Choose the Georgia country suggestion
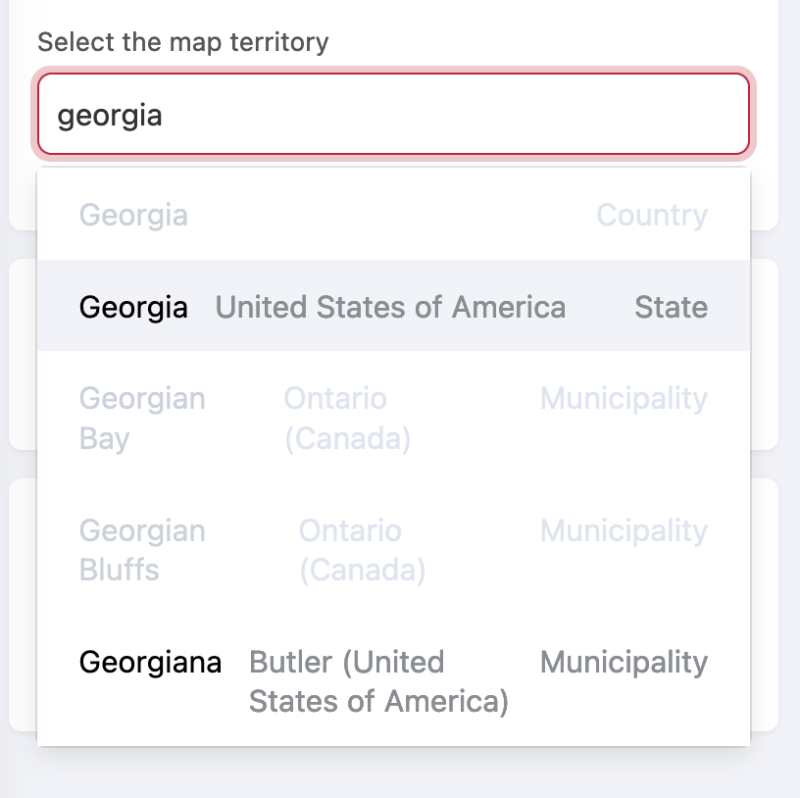The height and width of the screenshot is (798, 800). (x=392, y=215)
